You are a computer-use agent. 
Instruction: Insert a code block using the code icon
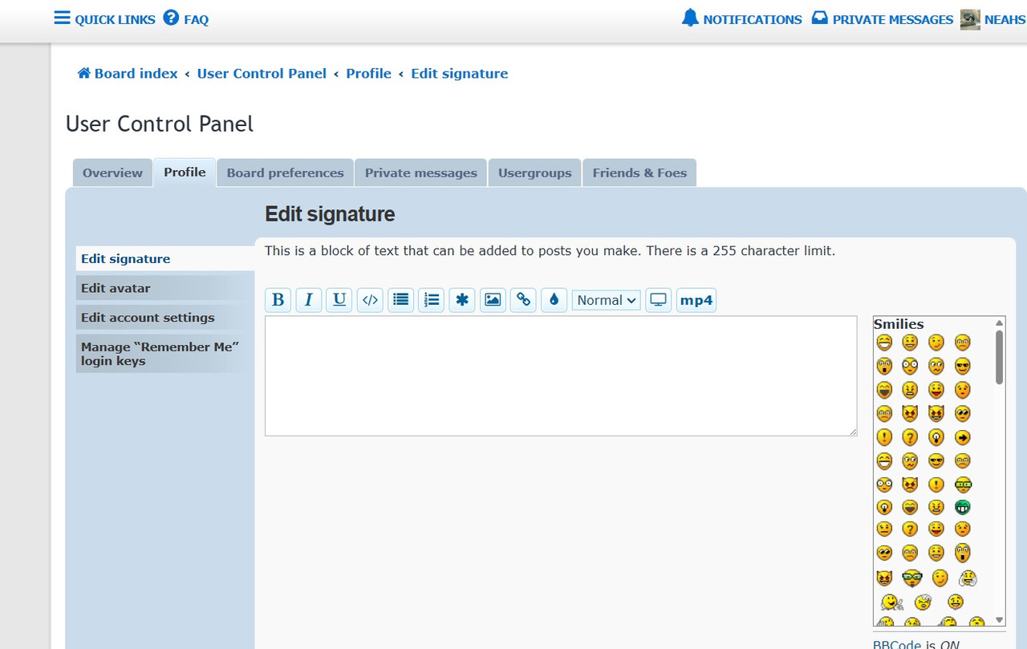tap(370, 300)
